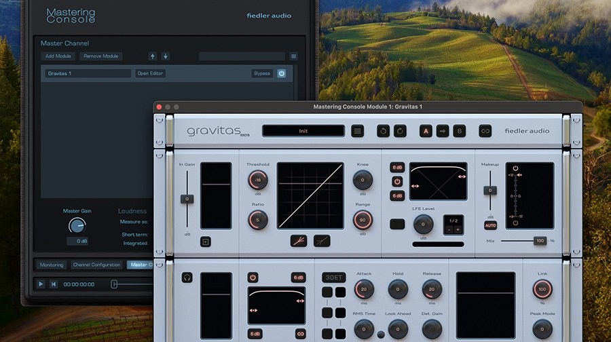611x342 pixels.
Task: Click the Master Gain knob
Action: [77, 225]
